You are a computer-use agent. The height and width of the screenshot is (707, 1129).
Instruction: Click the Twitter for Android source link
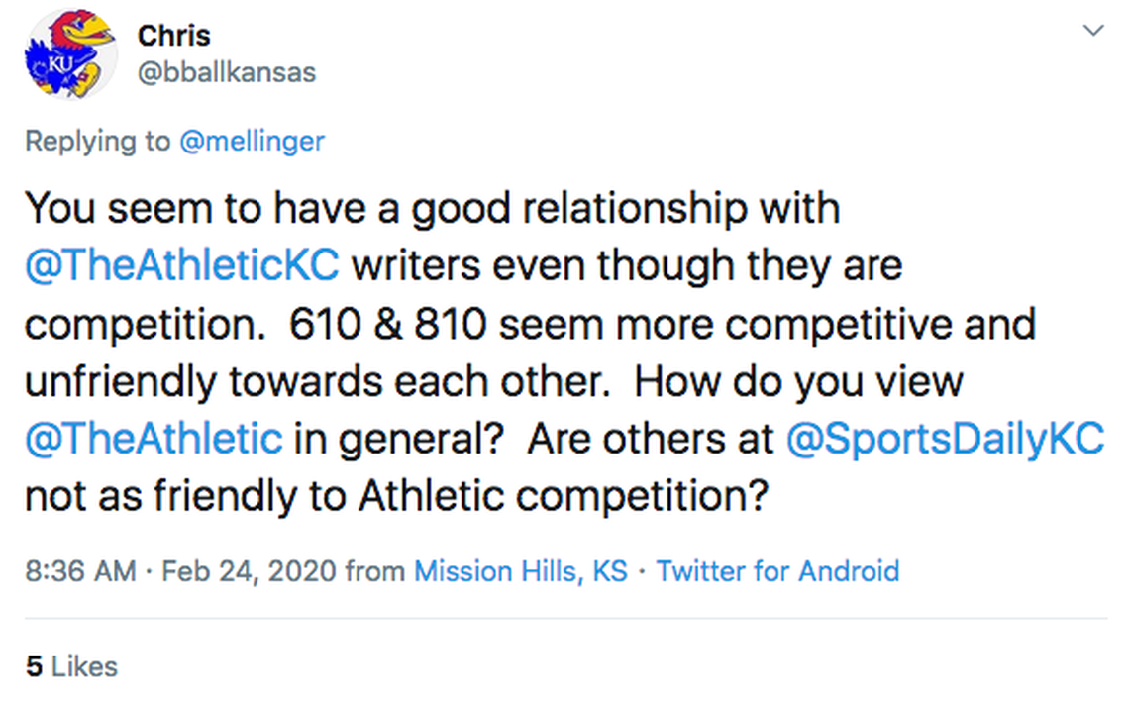tap(777, 571)
